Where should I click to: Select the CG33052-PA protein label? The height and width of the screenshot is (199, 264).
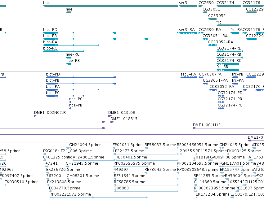(x=222, y=87)
